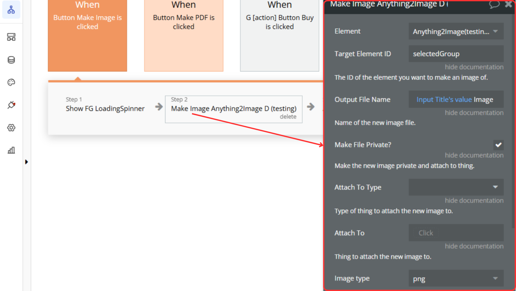Click the 'Make the new image private' description
Viewport: 516px width, 291px height.
[404, 166]
